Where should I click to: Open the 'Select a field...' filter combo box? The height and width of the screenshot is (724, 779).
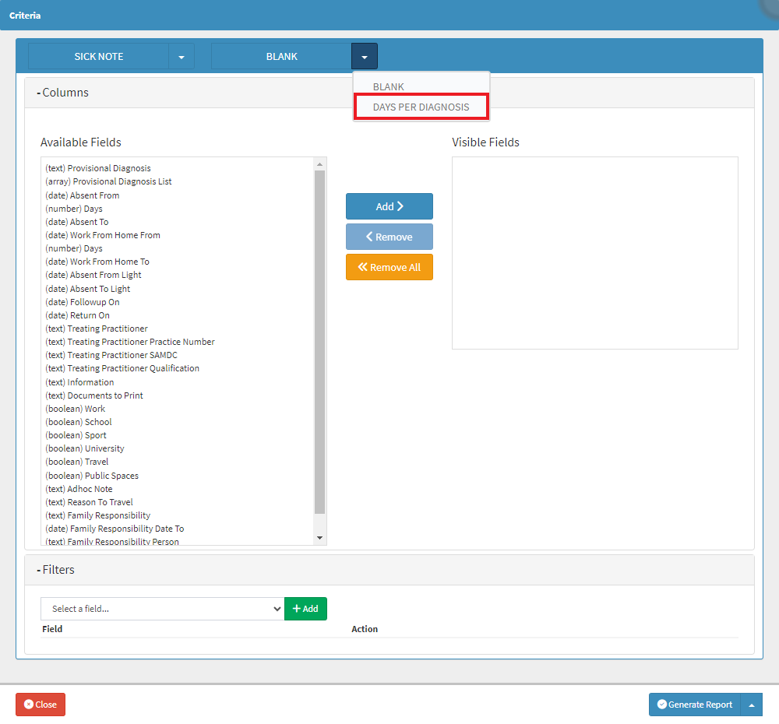(x=162, y=609)
